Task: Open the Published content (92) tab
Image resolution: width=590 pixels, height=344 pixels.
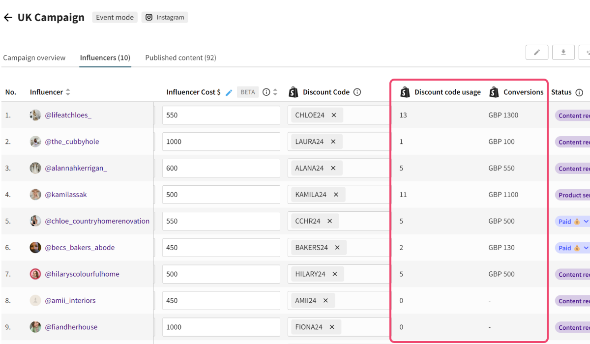Action: 180,57
